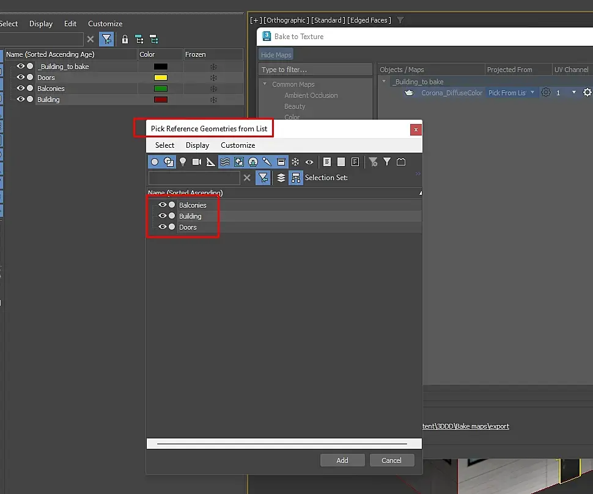Hide Balconies via eye in pick dialog
Image resolution: width=593 pixels, height=494 pixels.
click(163, 205)
